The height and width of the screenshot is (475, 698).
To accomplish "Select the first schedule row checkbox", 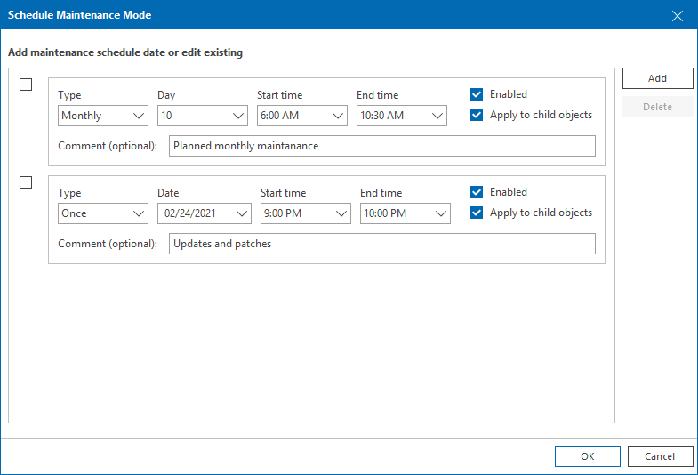I will [26, 85].
